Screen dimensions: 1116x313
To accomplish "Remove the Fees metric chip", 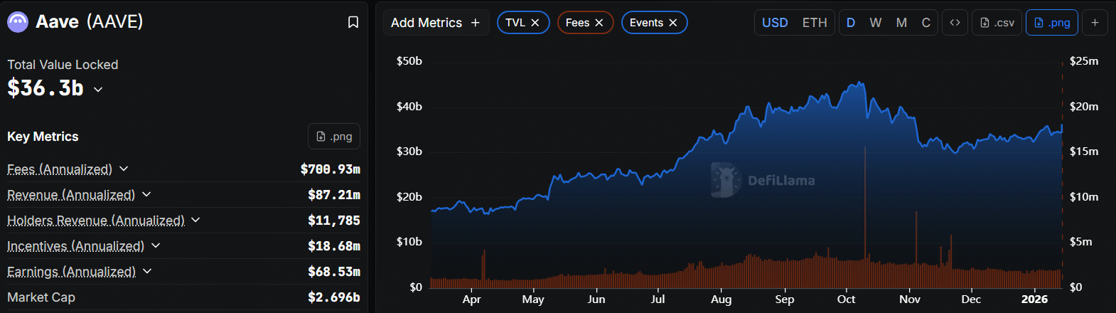I will pos(599,23).
